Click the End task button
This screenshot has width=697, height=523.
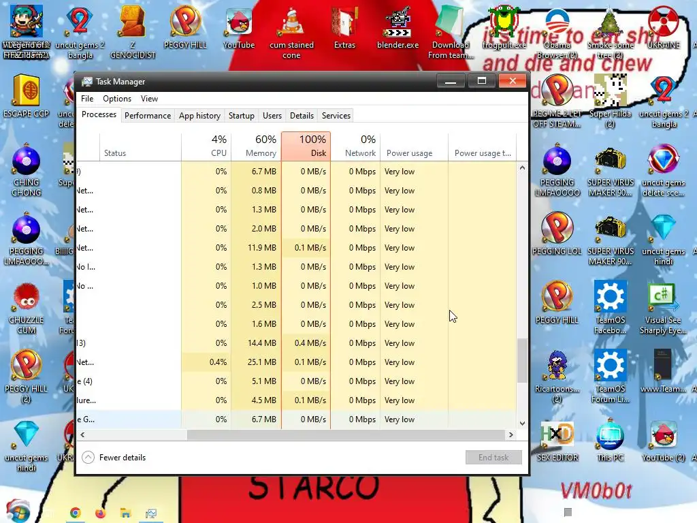(493, 457)
